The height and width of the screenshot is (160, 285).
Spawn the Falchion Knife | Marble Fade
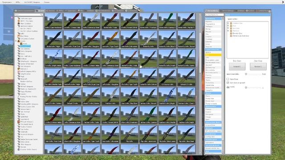[x=167, y=115]
